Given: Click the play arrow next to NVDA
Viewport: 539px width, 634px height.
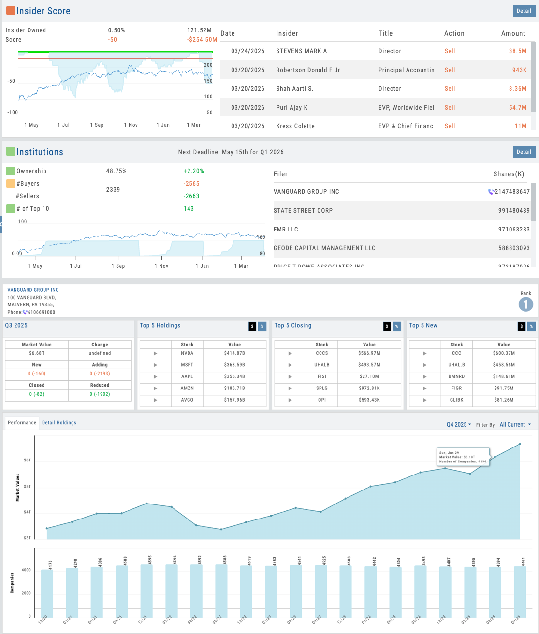Looking at the screenshot, I should [155, 353].
